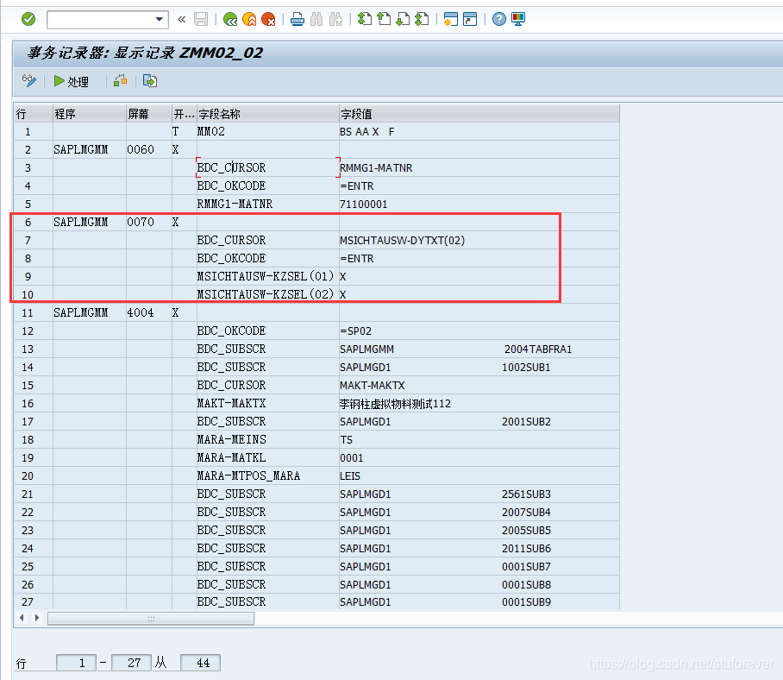Click scroll left arrow below table

[22, 618]
